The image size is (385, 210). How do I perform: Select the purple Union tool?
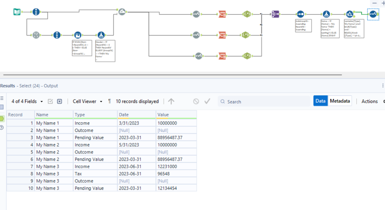click(275, 15)
